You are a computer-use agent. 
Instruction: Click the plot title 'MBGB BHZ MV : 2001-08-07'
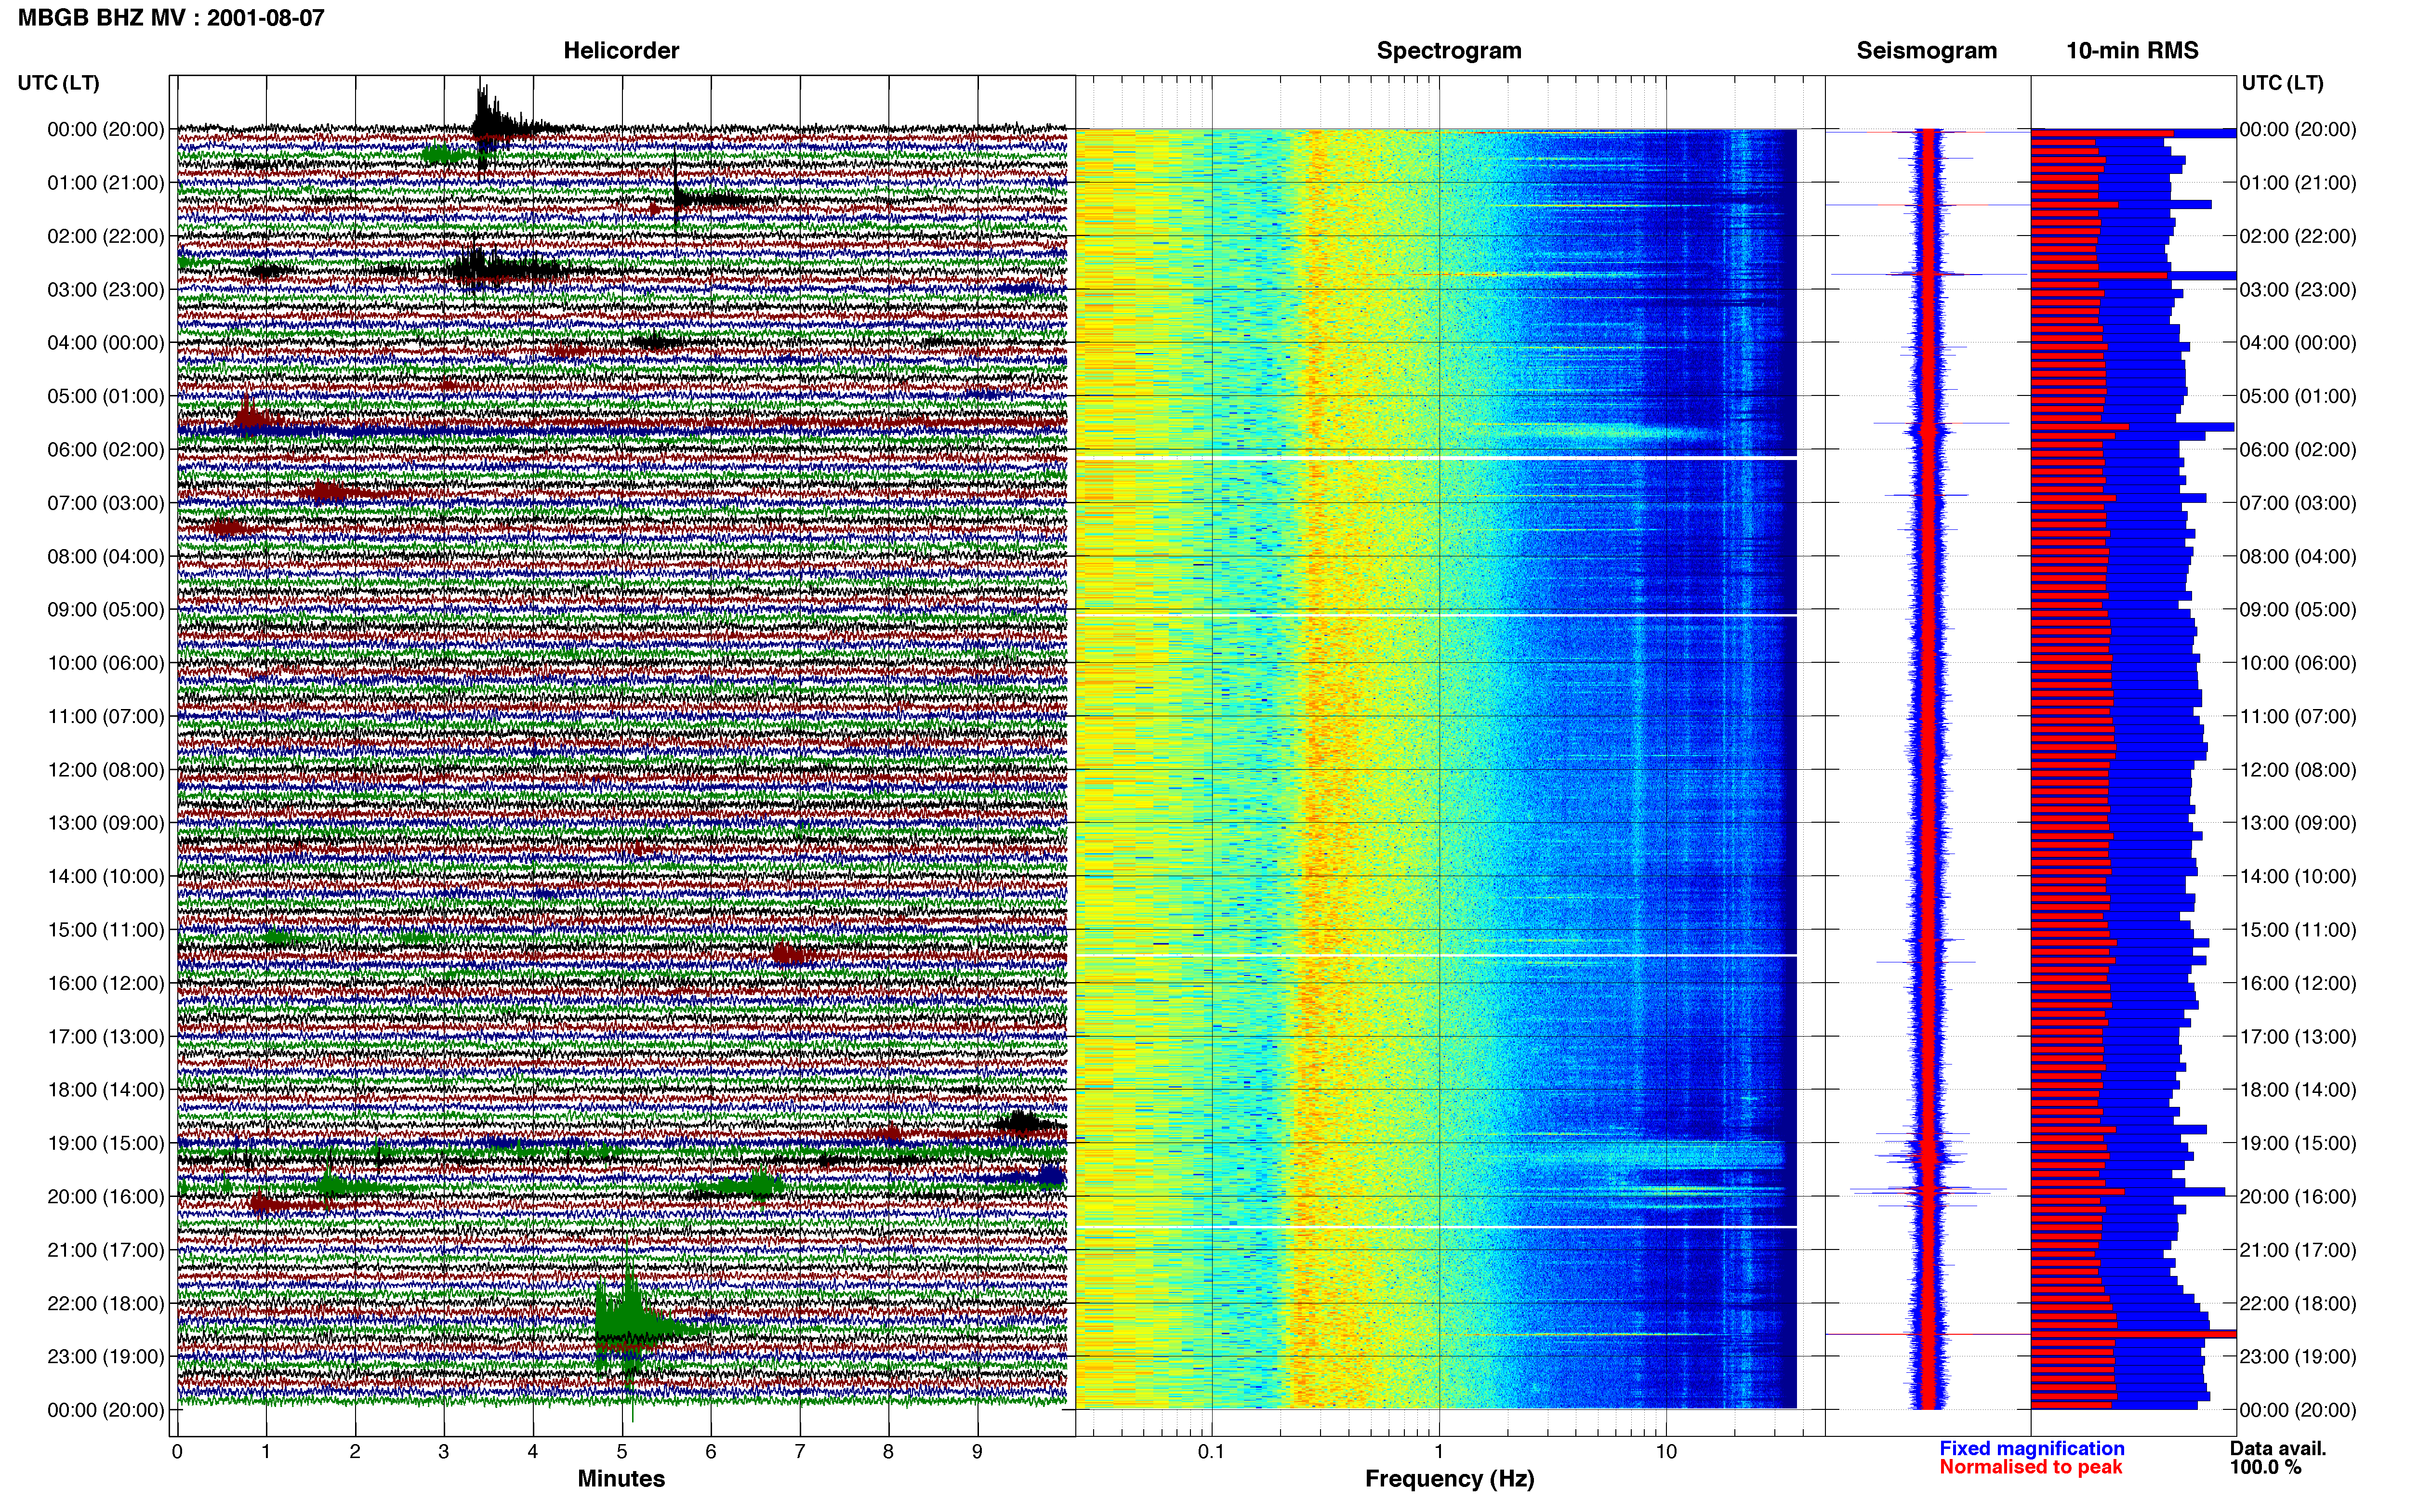click(x=171, y=17)
